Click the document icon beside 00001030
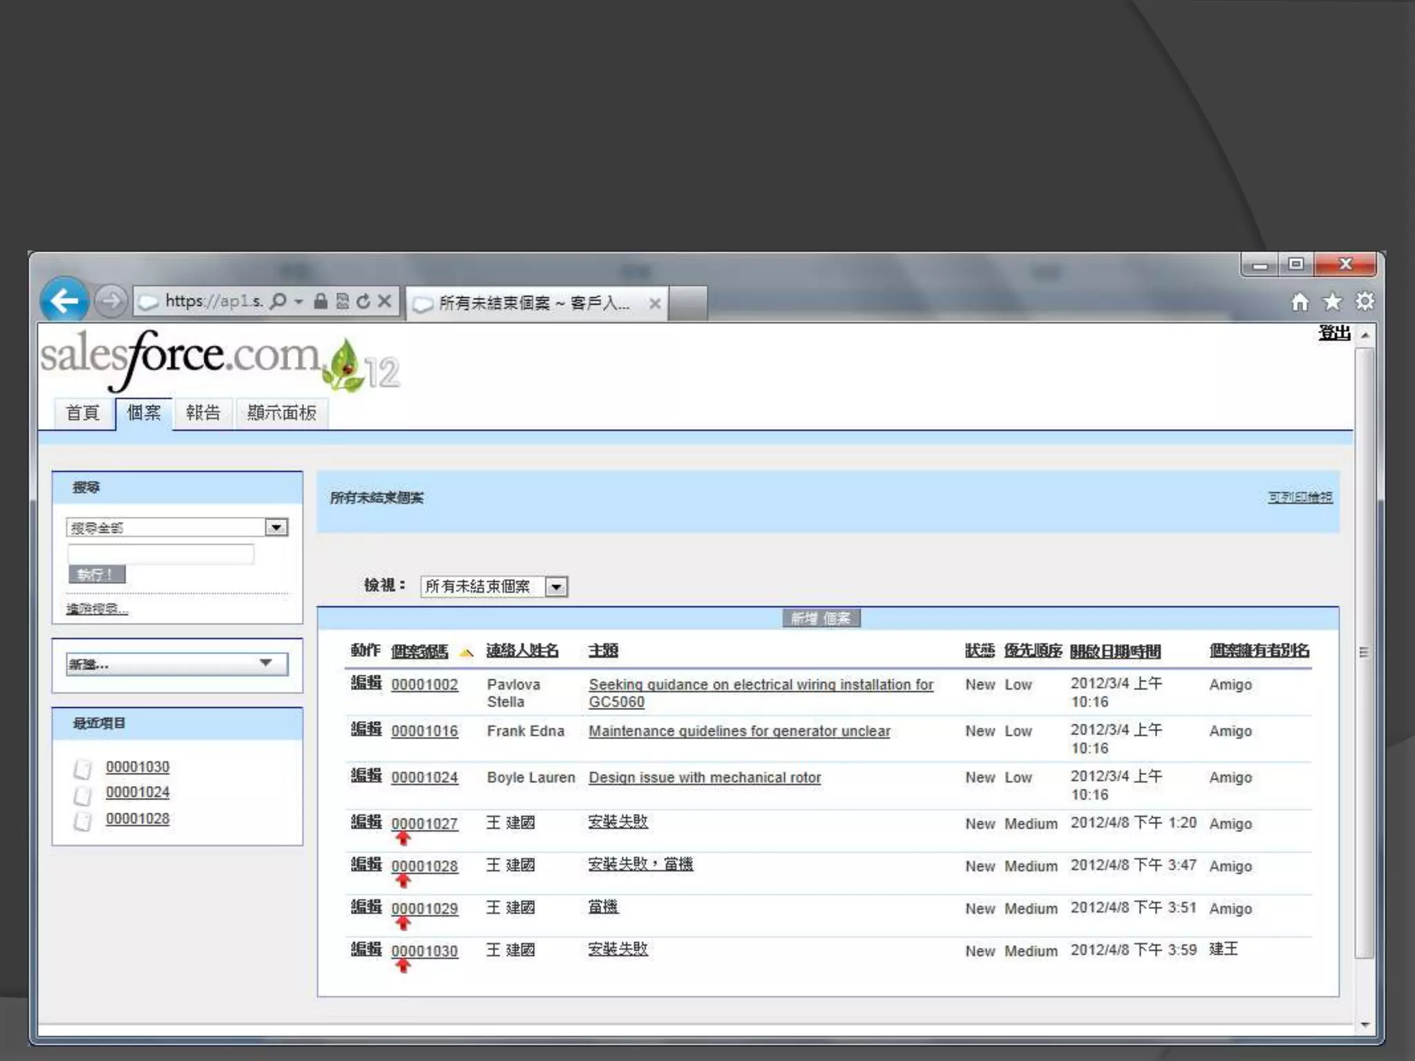The height and width of the screenshot is (1061, 1415). pyautogui.click(x=83, y=768)
